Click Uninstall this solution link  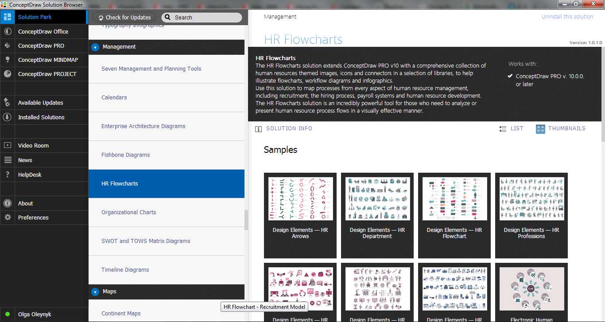(567, 16)
